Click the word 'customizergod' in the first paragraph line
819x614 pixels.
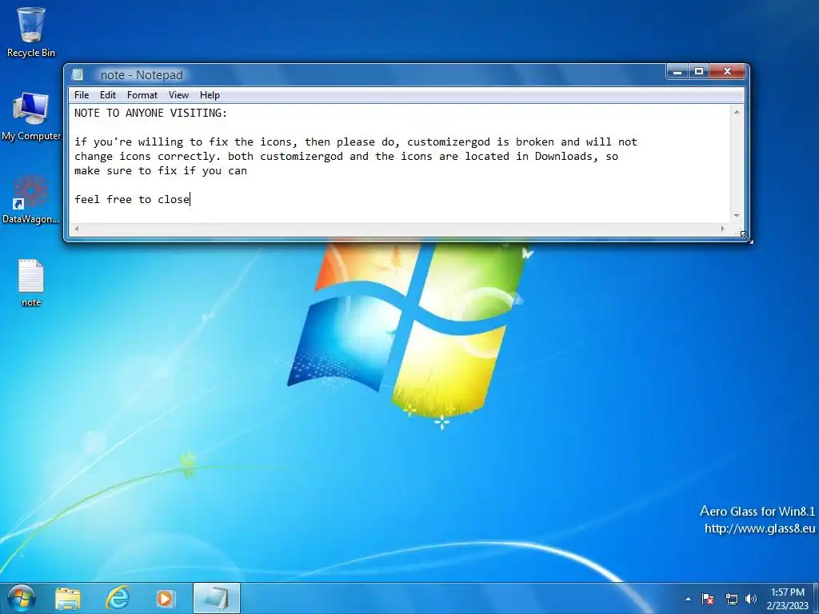(449, 142)
